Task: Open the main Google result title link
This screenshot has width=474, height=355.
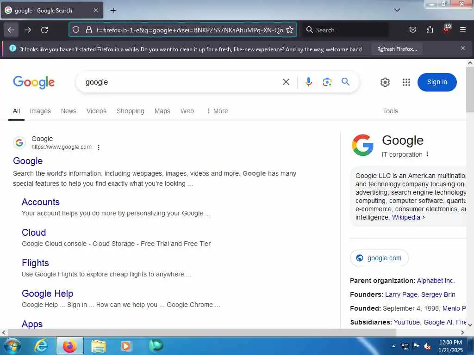Action: (x=28, y=161)
